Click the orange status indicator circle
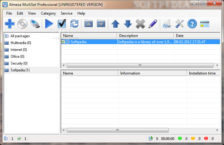This screenshot has width=224, height=145. click(193, 138)
